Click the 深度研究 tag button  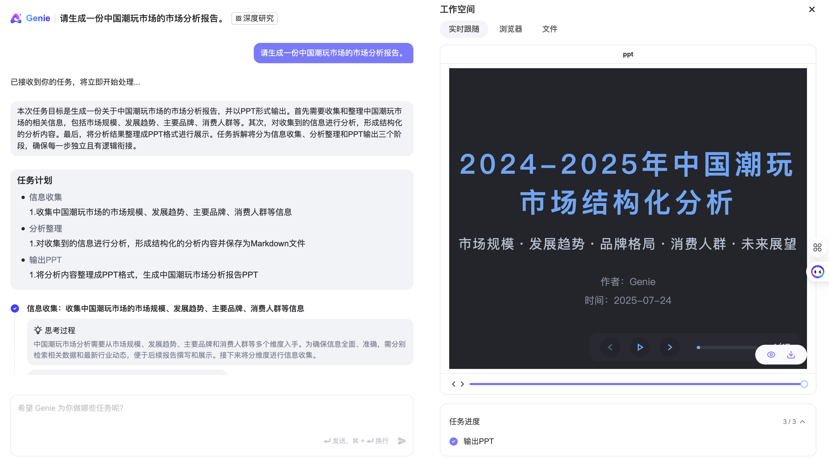(x=254, y=18)
